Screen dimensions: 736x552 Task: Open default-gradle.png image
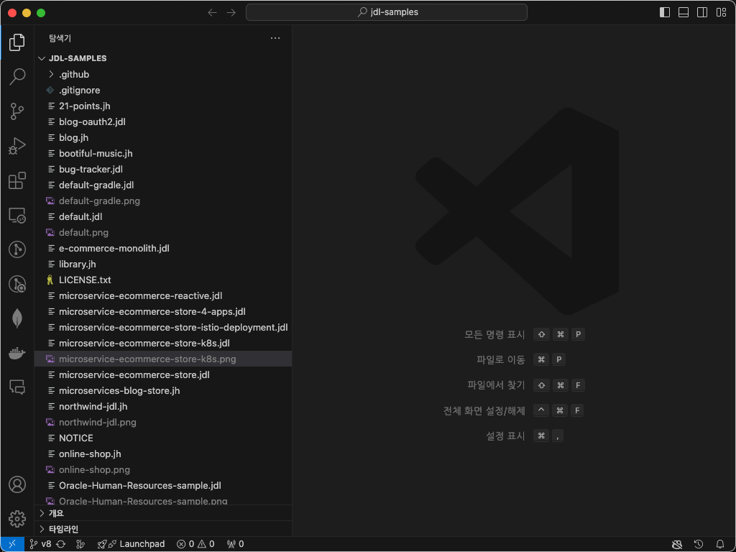pos(163,201)
